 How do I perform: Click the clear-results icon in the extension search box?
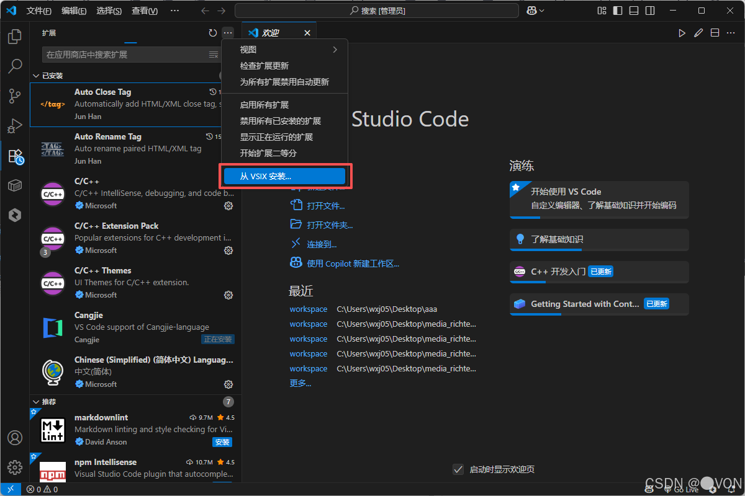(x=214, y=55)
